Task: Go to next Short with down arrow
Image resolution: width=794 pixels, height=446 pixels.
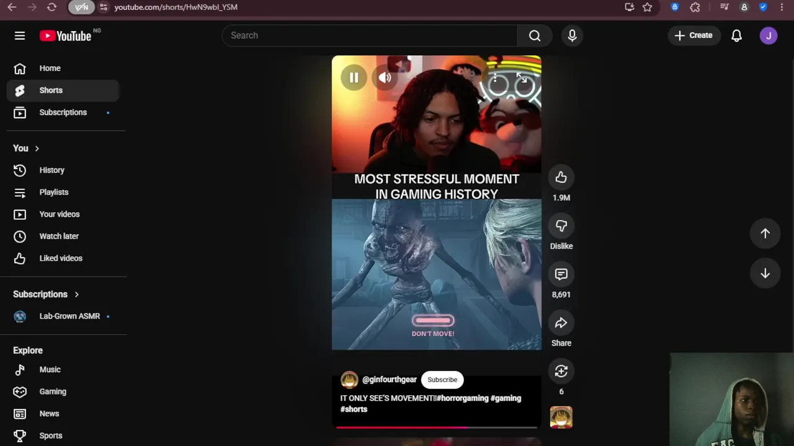Action: click(765, 274)
